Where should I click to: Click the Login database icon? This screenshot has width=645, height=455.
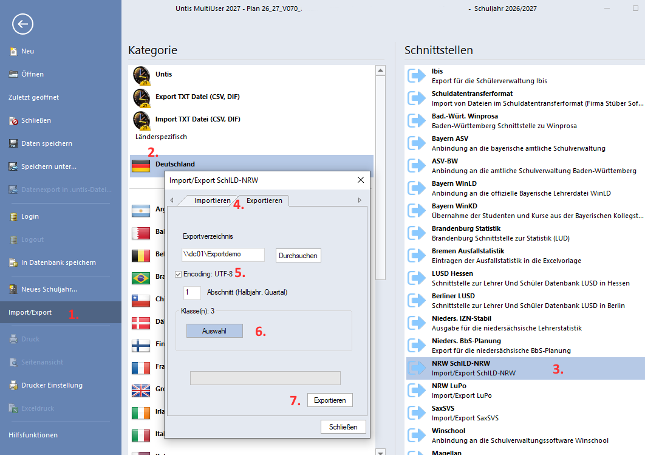[x=13, y=216]
